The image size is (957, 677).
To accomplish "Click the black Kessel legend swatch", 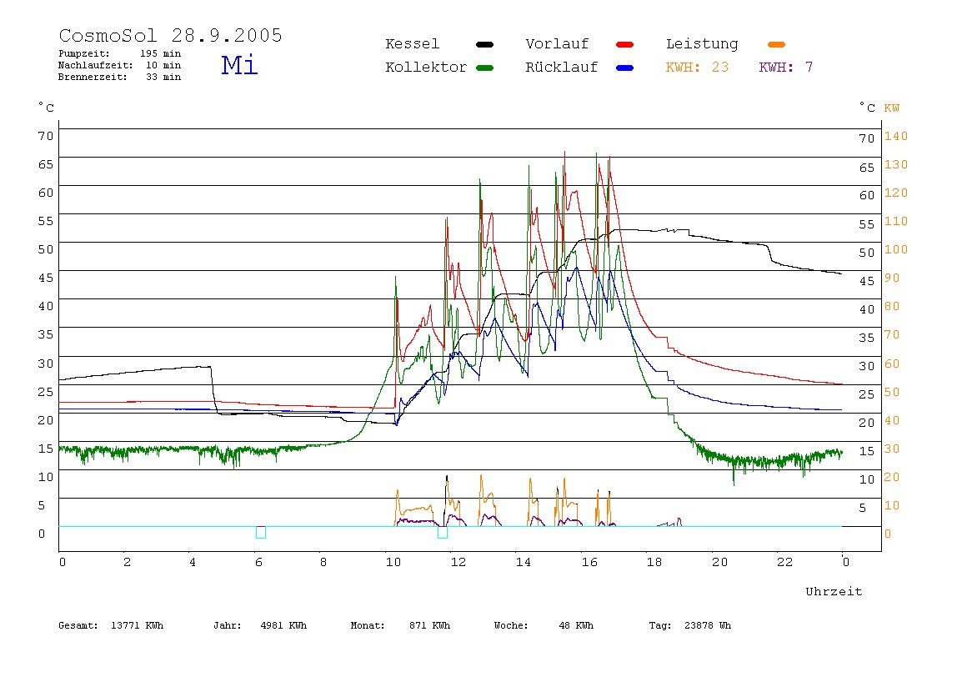I will (x=484, y=44).
